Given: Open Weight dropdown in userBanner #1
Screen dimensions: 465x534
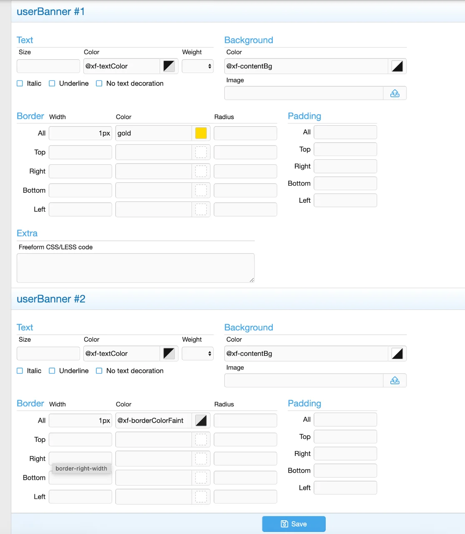Looking at the screenshot, I should [198, 66].
